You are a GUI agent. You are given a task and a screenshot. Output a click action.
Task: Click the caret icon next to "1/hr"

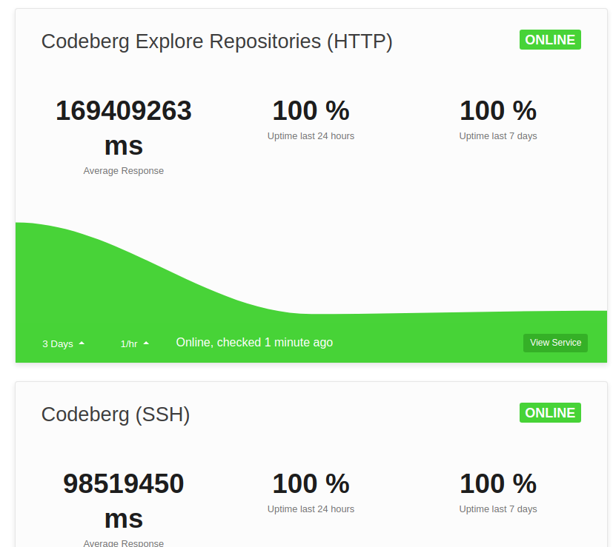[x=146, y=342]
